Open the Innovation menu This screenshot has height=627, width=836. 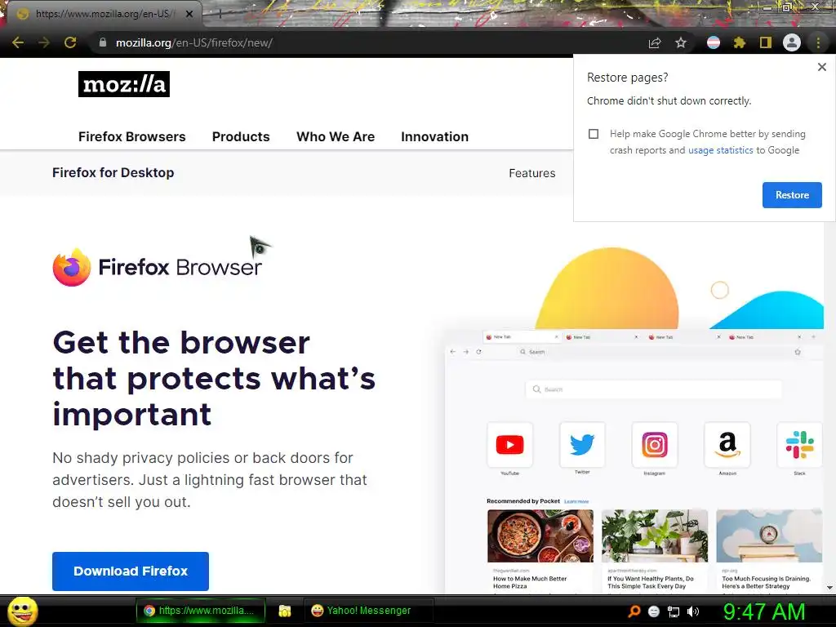click(x=434, y=136)
